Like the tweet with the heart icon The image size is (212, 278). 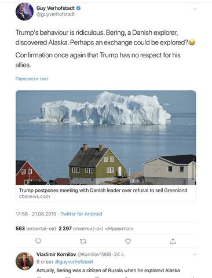pyautogui.click(x=128, y=241)
